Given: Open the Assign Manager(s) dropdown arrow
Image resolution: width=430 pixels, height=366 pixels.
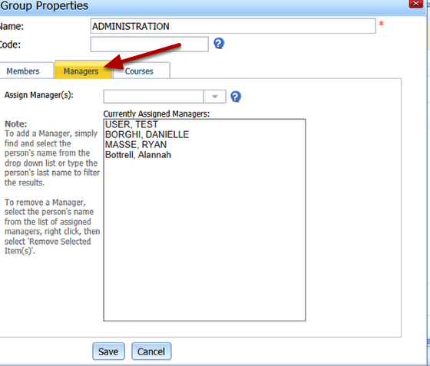Looking at the screenshot, I should 215,97.
